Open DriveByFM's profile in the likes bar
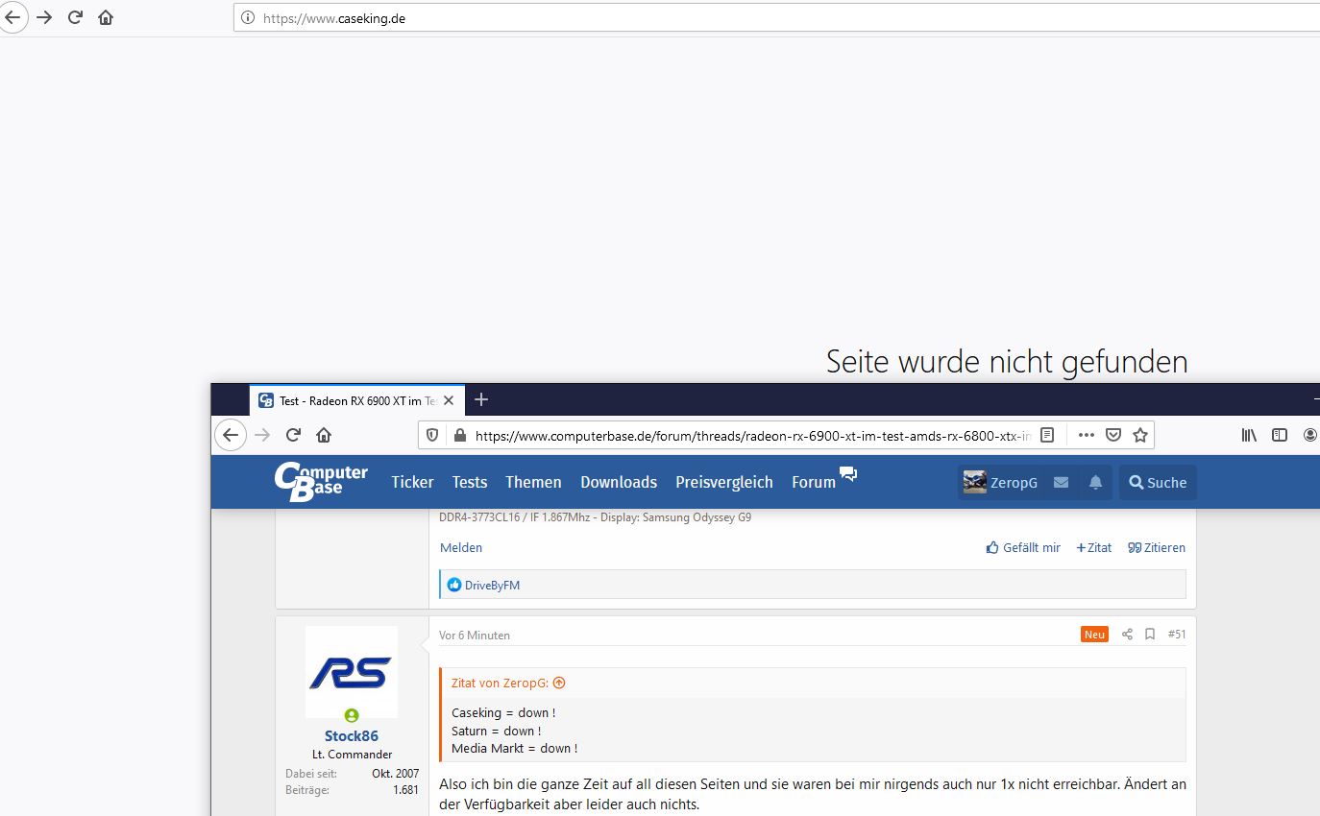This screenshot has height=816, width=1320. tap(492, 585)
